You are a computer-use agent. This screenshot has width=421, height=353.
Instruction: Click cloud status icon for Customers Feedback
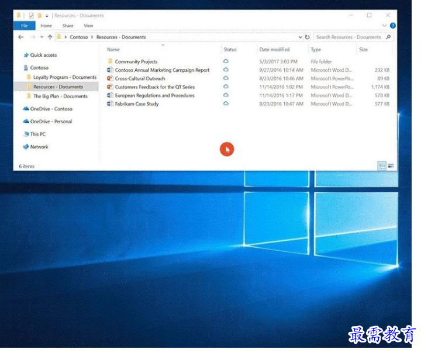(226, 86)
